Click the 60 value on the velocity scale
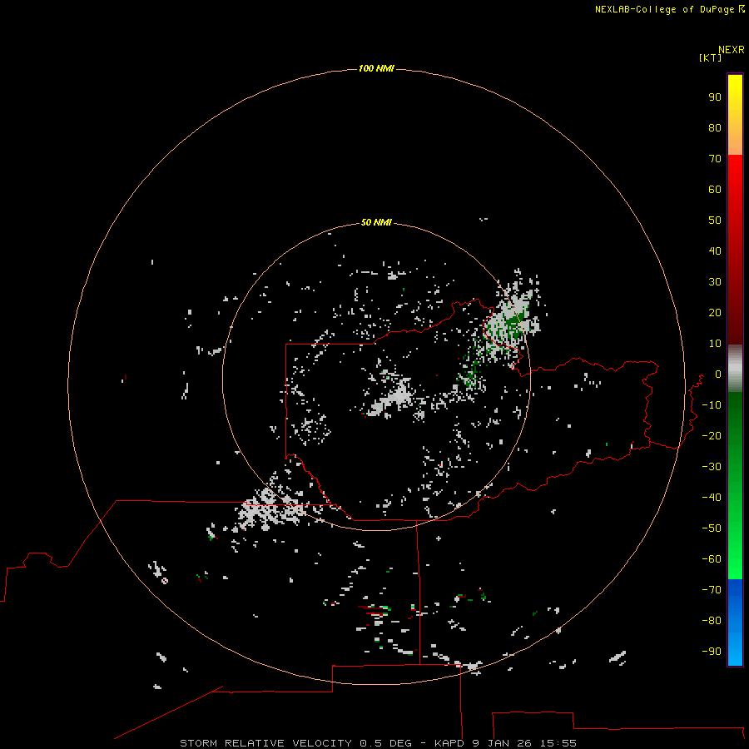This screenshot has height=749, width=749. [x=715, y=189]
